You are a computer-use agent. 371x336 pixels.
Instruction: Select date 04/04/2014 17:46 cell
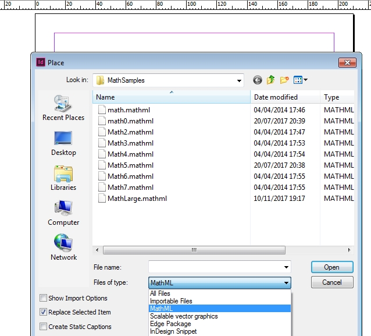point(280,110)
